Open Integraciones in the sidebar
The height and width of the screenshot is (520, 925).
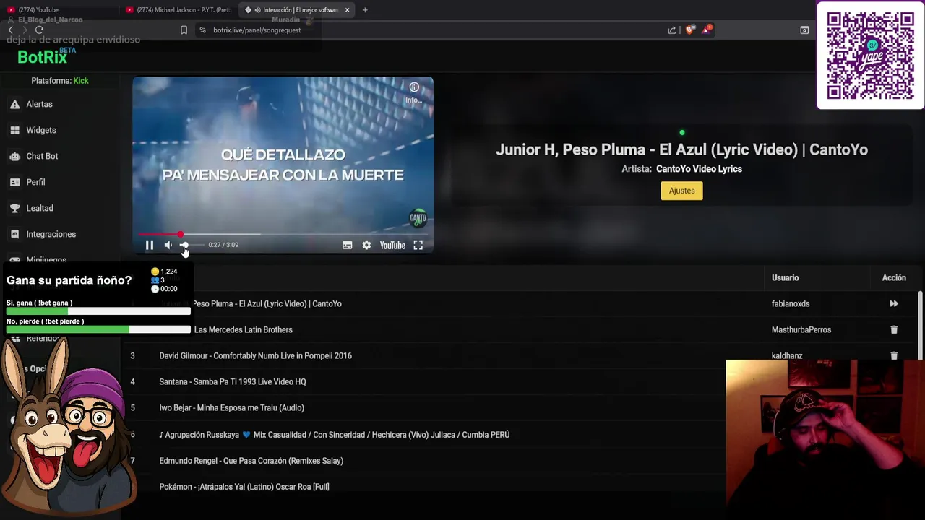[51, 234]
